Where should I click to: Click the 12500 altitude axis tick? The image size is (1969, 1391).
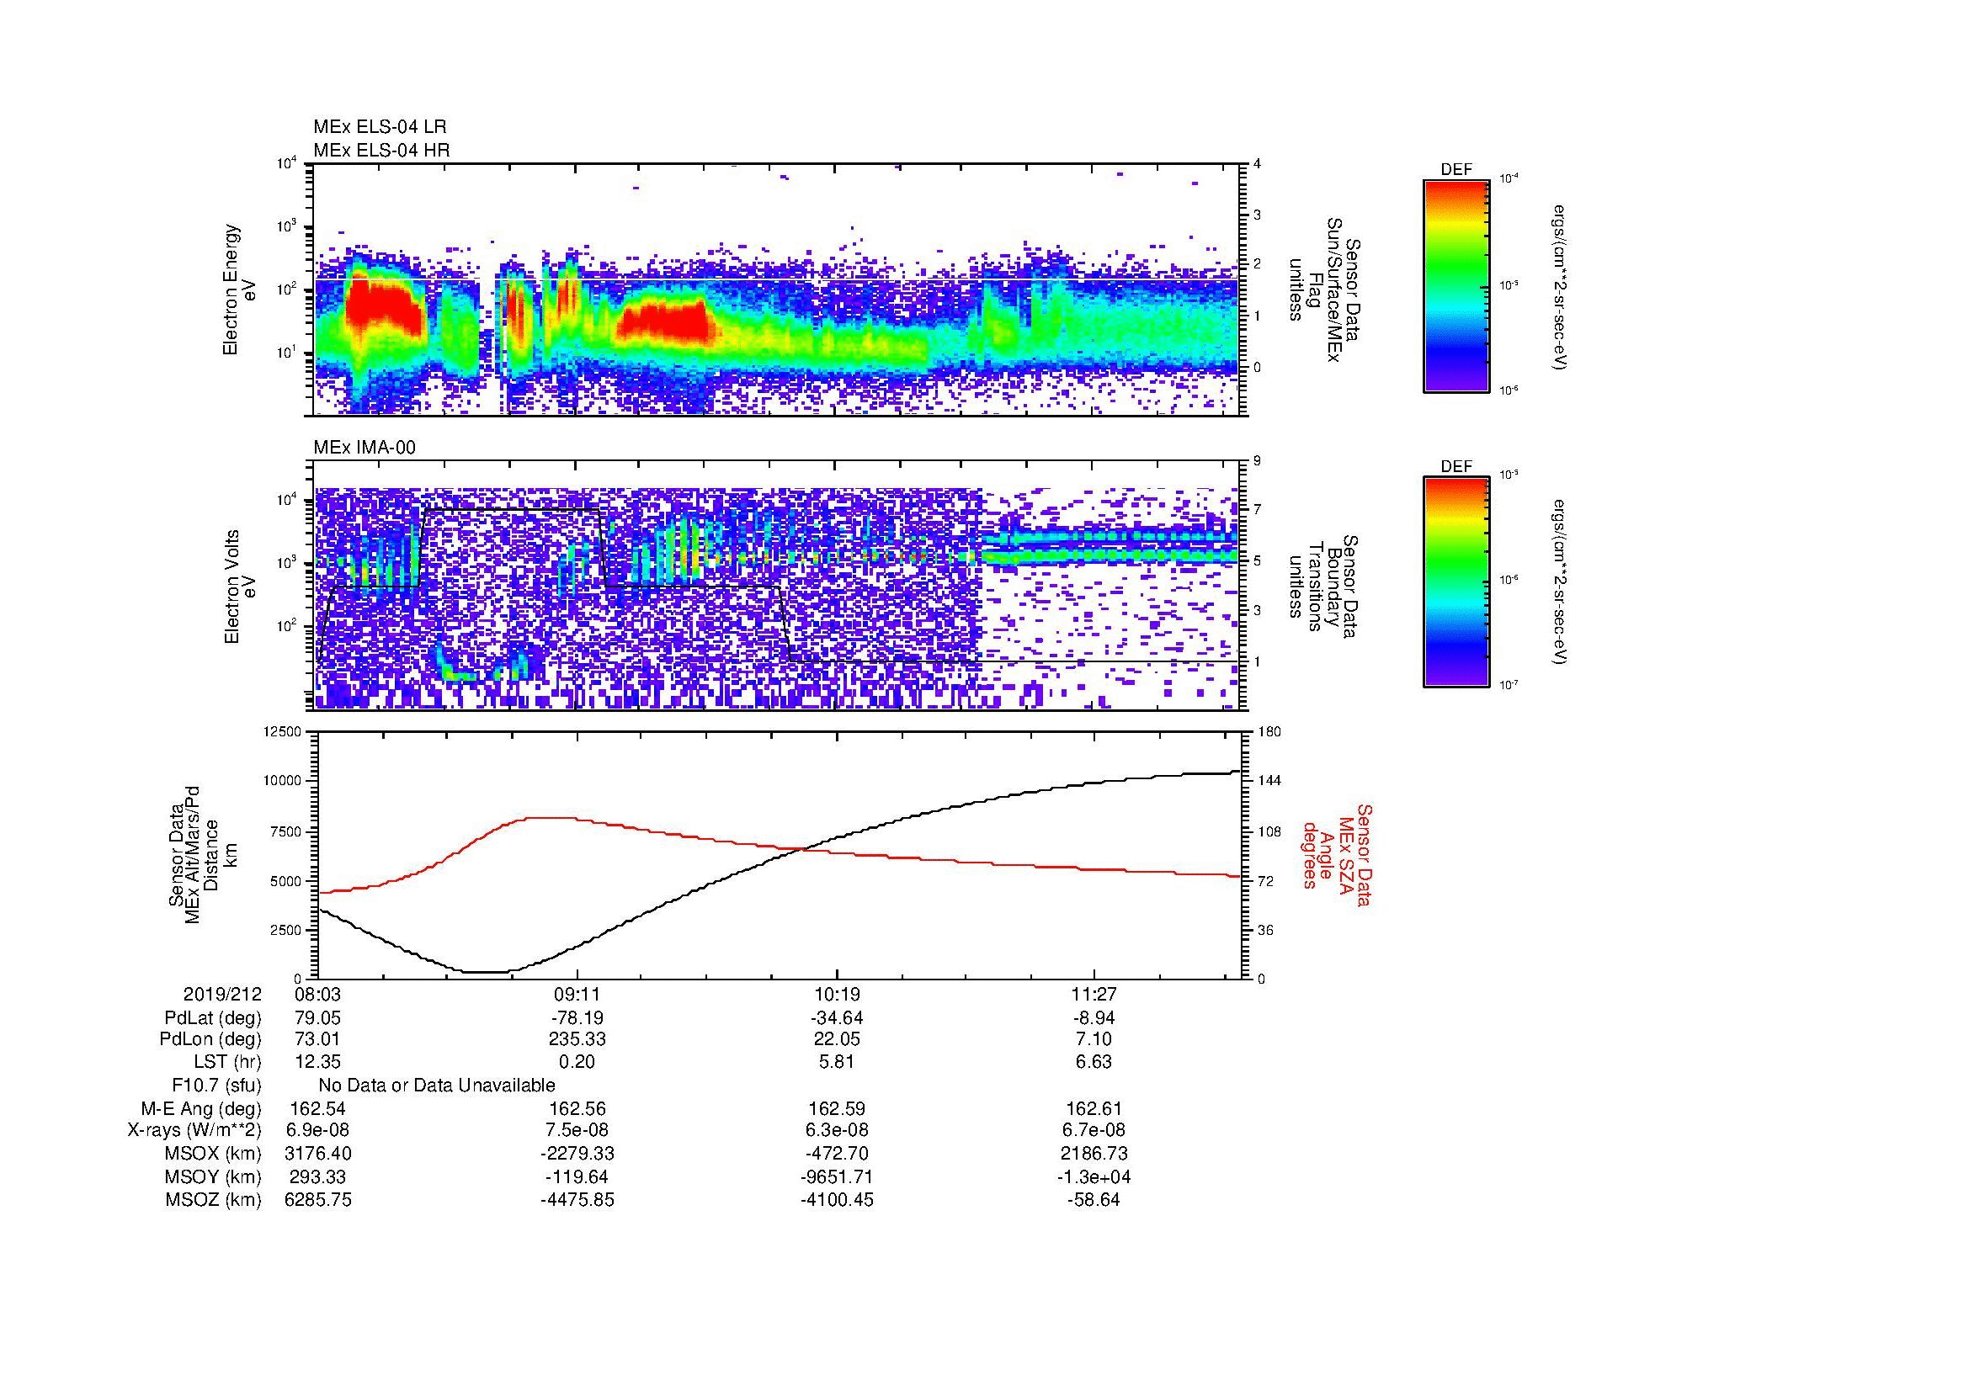click(x=284, y=731)
